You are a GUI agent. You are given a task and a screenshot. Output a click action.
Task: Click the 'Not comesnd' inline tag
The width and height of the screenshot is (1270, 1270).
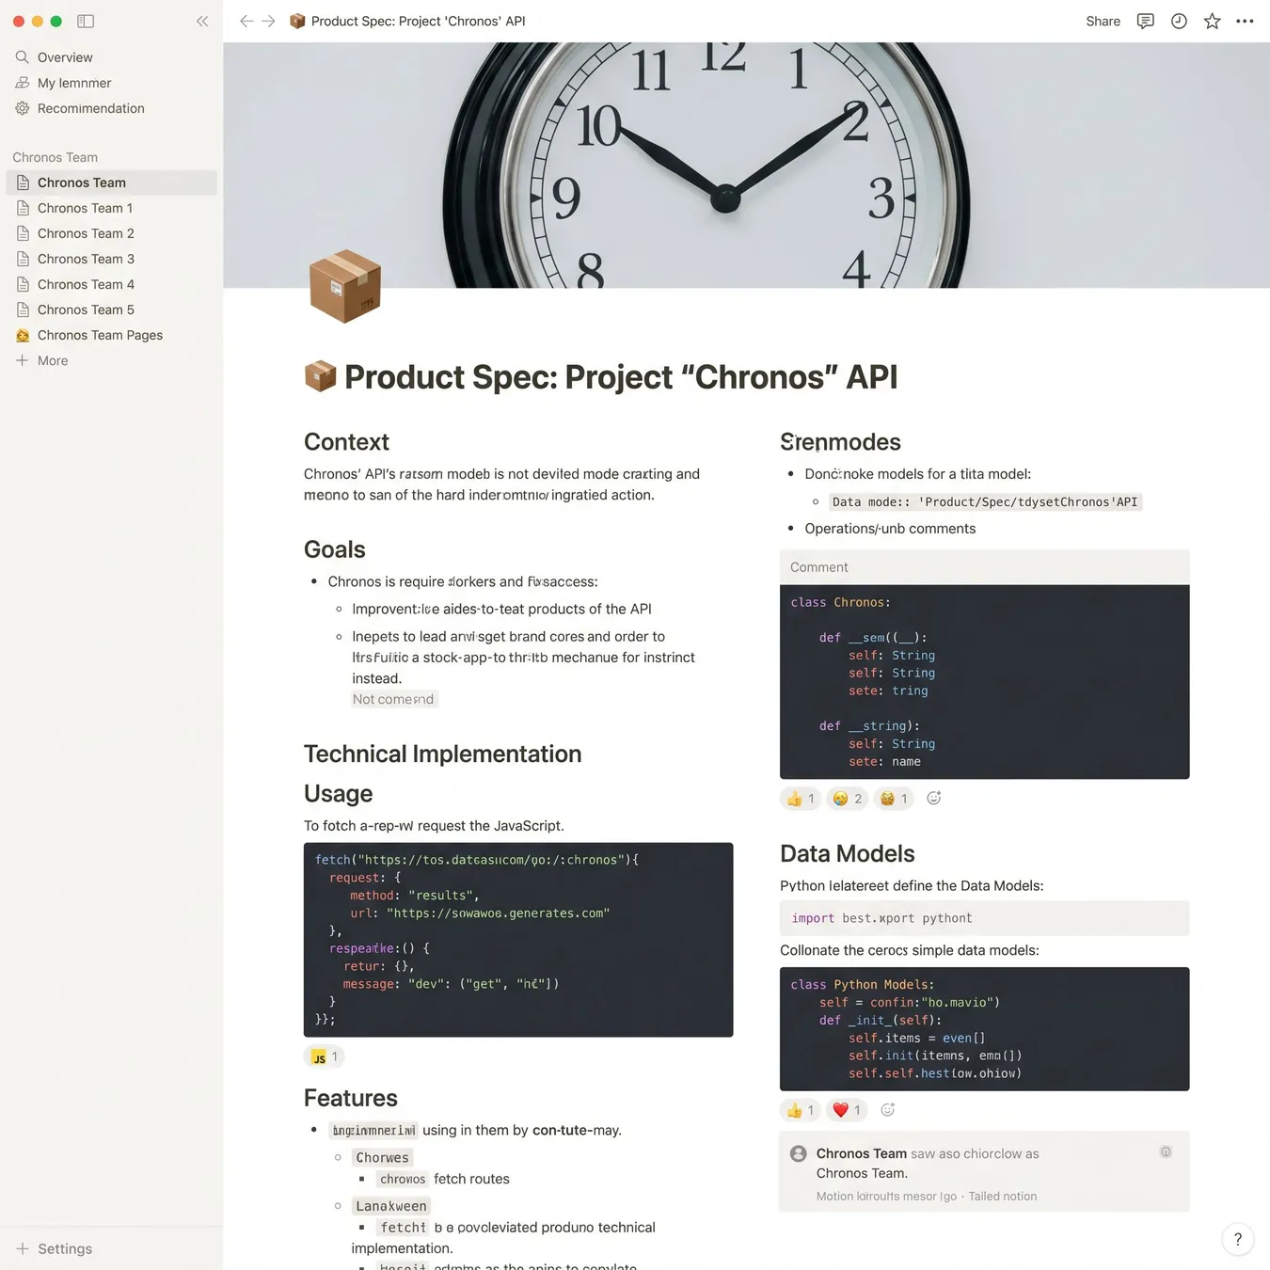tap(393, 699)
